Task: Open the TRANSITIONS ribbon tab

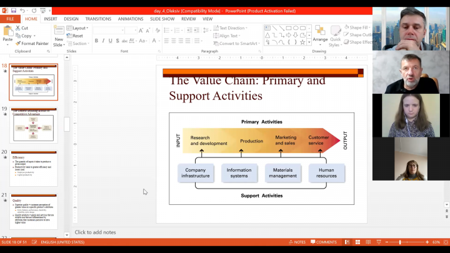Action: pyautogui.click(x=98, y=19)
